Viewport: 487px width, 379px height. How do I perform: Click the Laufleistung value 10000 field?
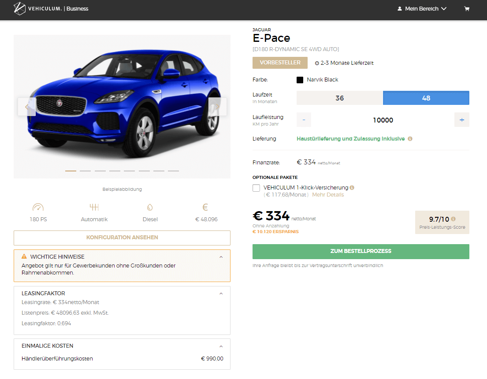(x=383, y=120)
